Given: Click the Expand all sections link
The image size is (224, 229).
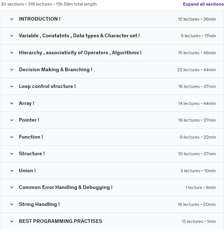Looking at the screenshot, I should coord(203,4).
